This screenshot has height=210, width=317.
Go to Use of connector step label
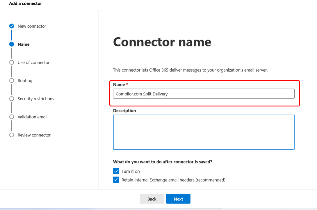click(x=33, y=63)
